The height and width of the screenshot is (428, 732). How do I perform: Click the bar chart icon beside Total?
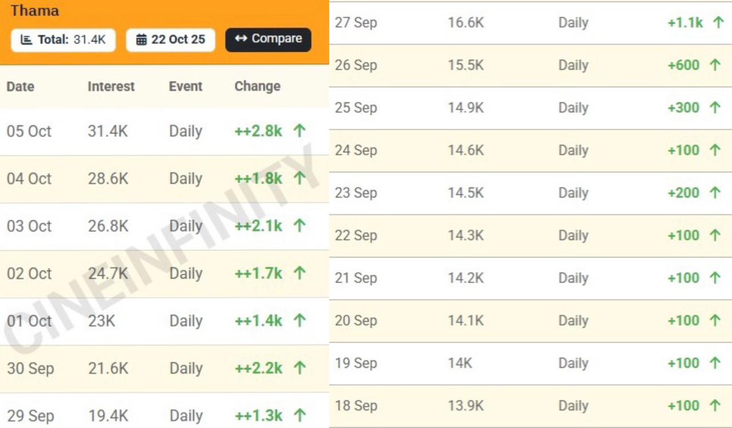(x=26, y=40)
